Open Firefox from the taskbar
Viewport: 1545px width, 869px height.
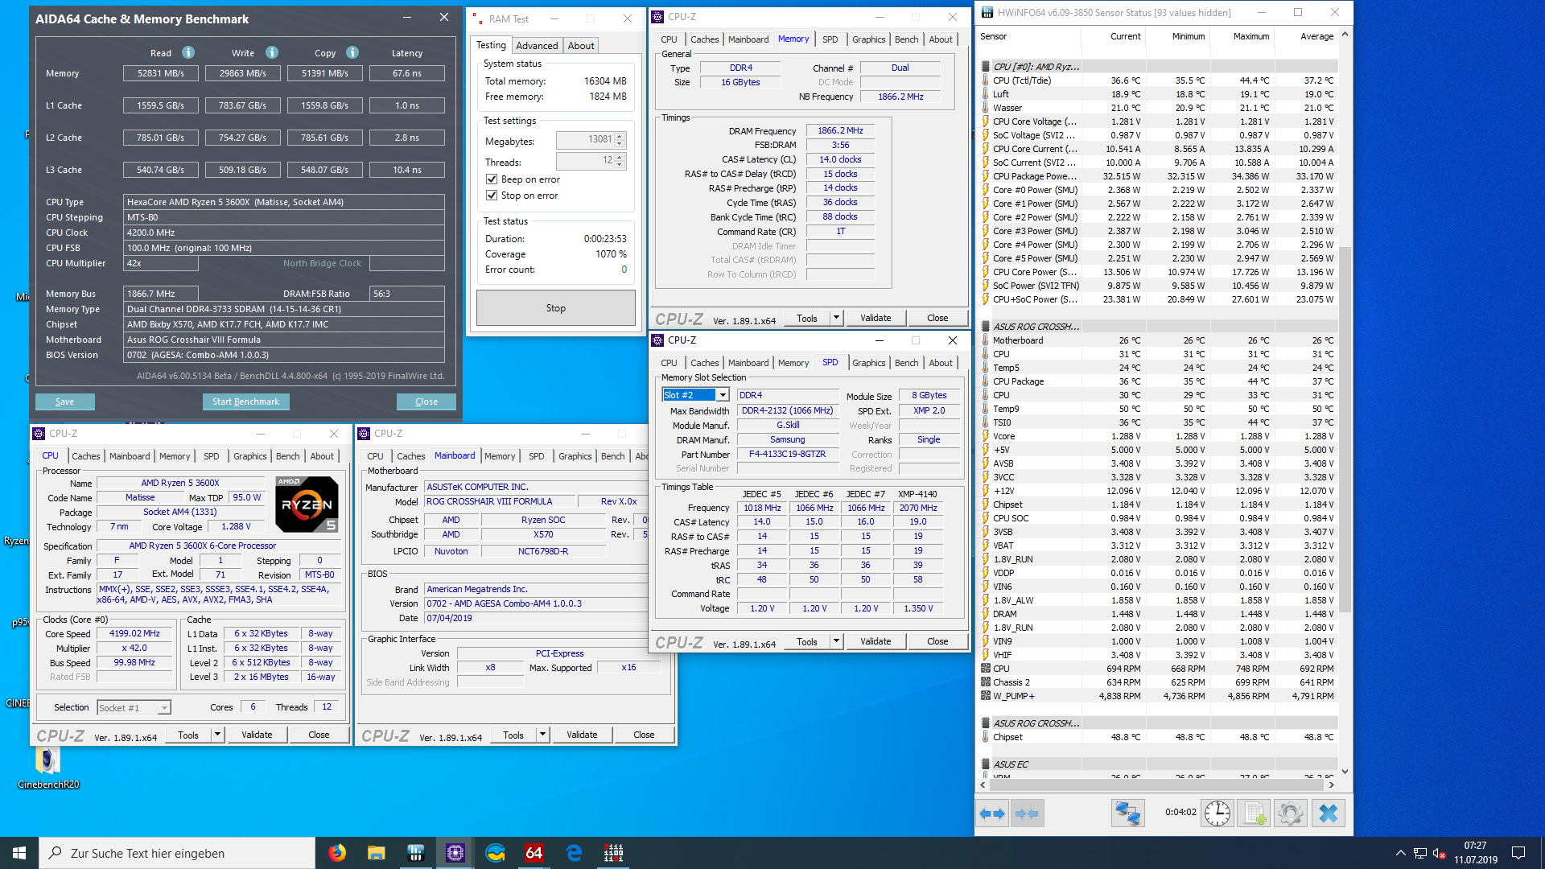click(337, 853)
